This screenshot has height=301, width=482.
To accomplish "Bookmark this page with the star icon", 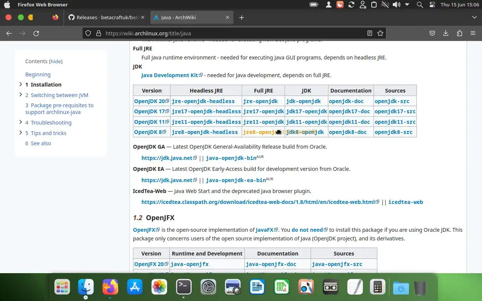I will pos(380,33).
